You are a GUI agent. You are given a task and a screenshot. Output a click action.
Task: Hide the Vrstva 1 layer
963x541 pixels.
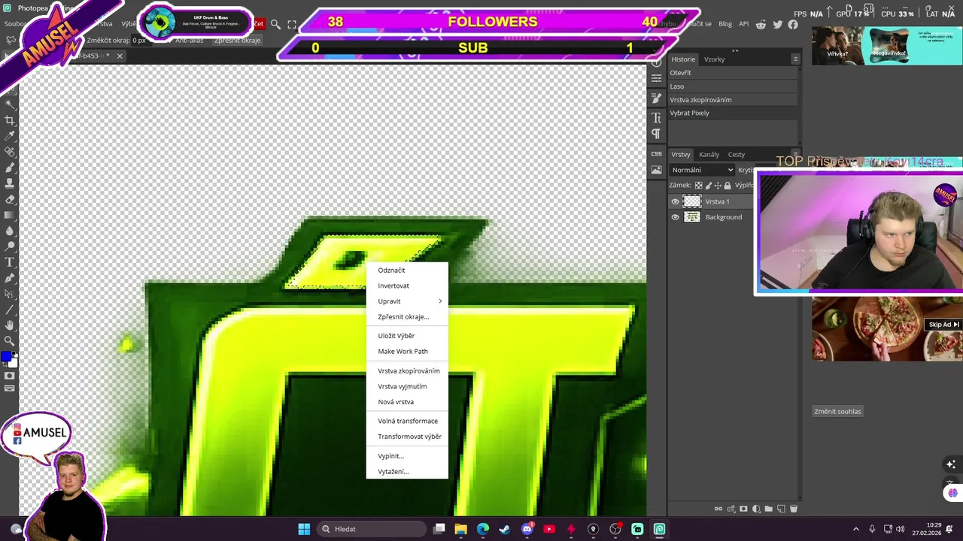(675, 201)
